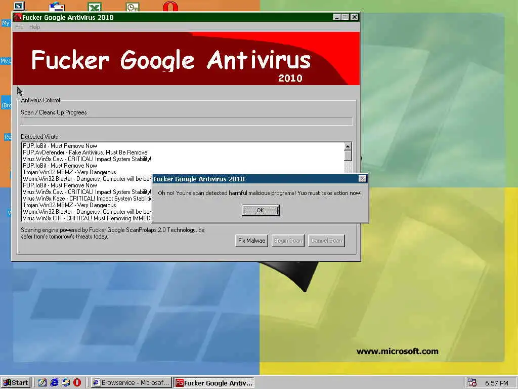Viewport: 518px width, 389px height.
Task: Launch Internet Explorer from quick launch
Action: pos(54,383)
